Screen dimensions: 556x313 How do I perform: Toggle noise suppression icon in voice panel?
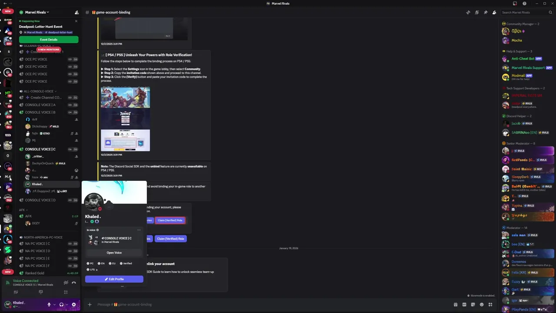pyautogui.click(x=66, y=283)
